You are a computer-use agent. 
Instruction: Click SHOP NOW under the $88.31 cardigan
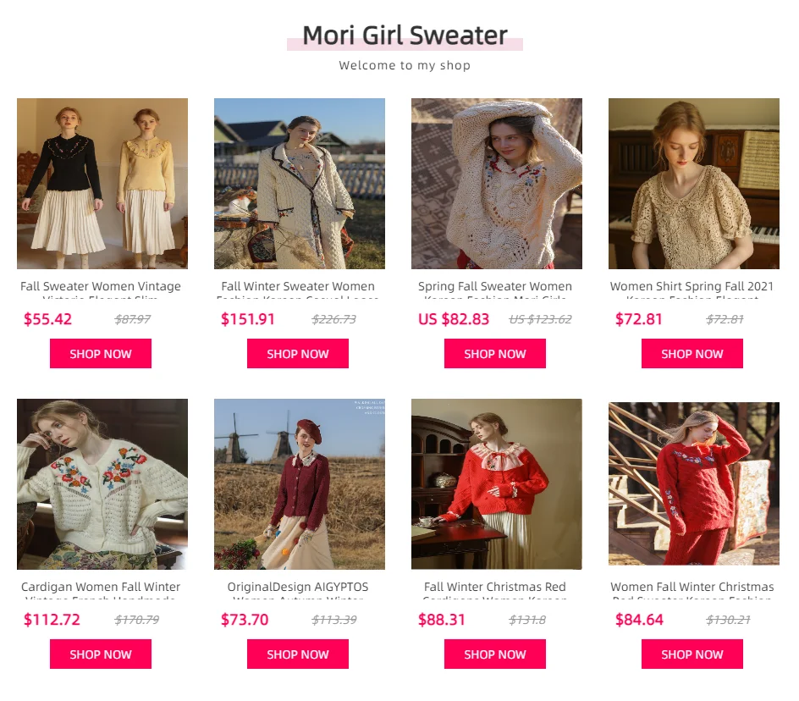[x=495, y=654]
